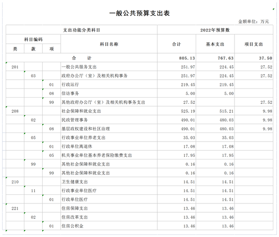Click the 项目支出 27.52 in 其他政府办公厅 row

click(x=266, y=102)
